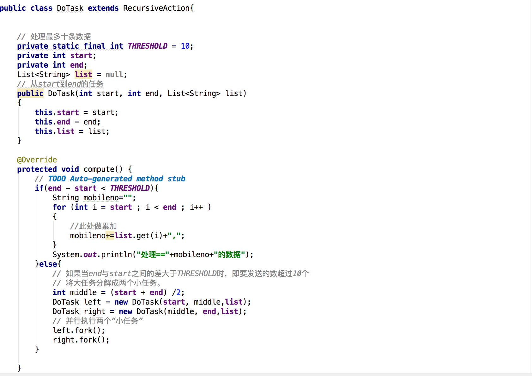Click the highlighted 'public' constructor keyword
Viewport: 532px width, 376px height.
tap(30, 94)
